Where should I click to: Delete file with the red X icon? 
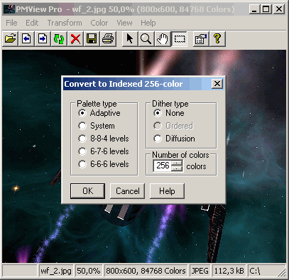point(75,38)
